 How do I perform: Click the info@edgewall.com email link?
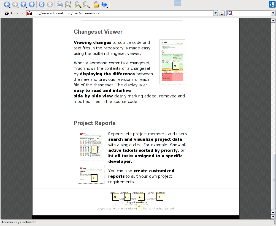[136, 203]
